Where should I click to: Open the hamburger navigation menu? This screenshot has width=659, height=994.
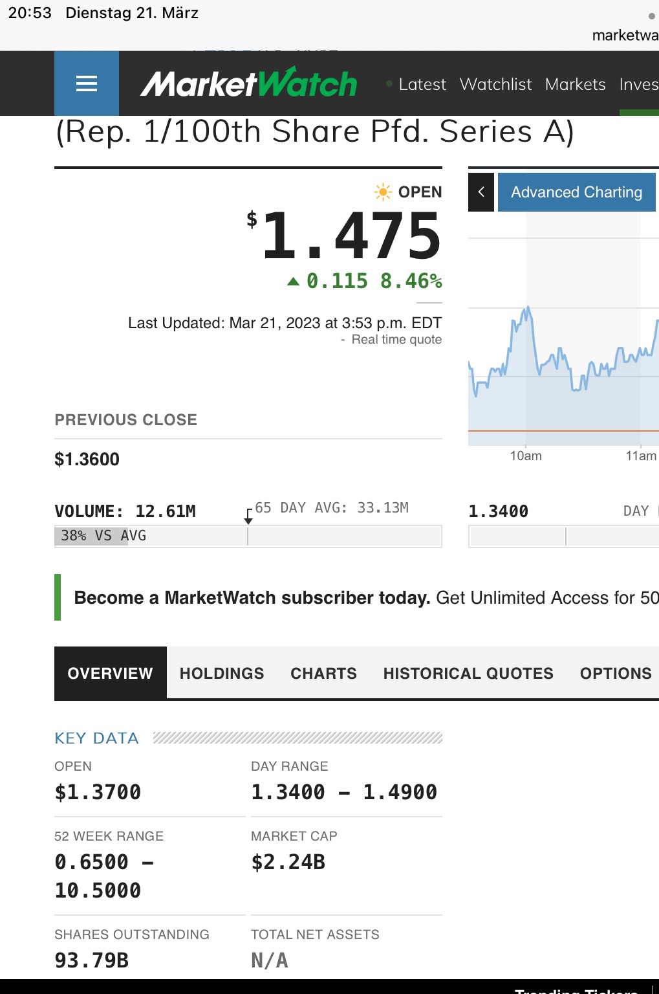coord(87,83)
